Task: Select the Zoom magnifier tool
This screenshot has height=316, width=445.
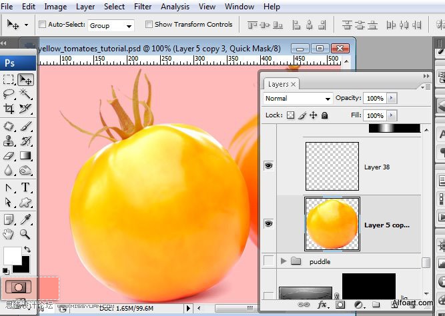Action: 25,234
